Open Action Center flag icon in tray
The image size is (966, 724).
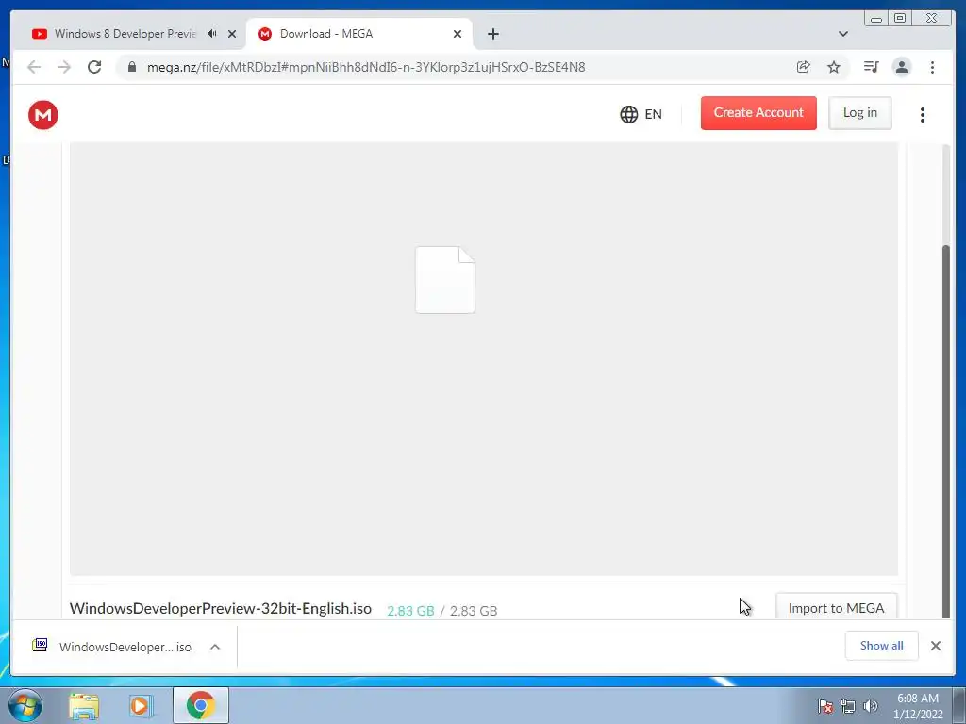pos(824,707)
